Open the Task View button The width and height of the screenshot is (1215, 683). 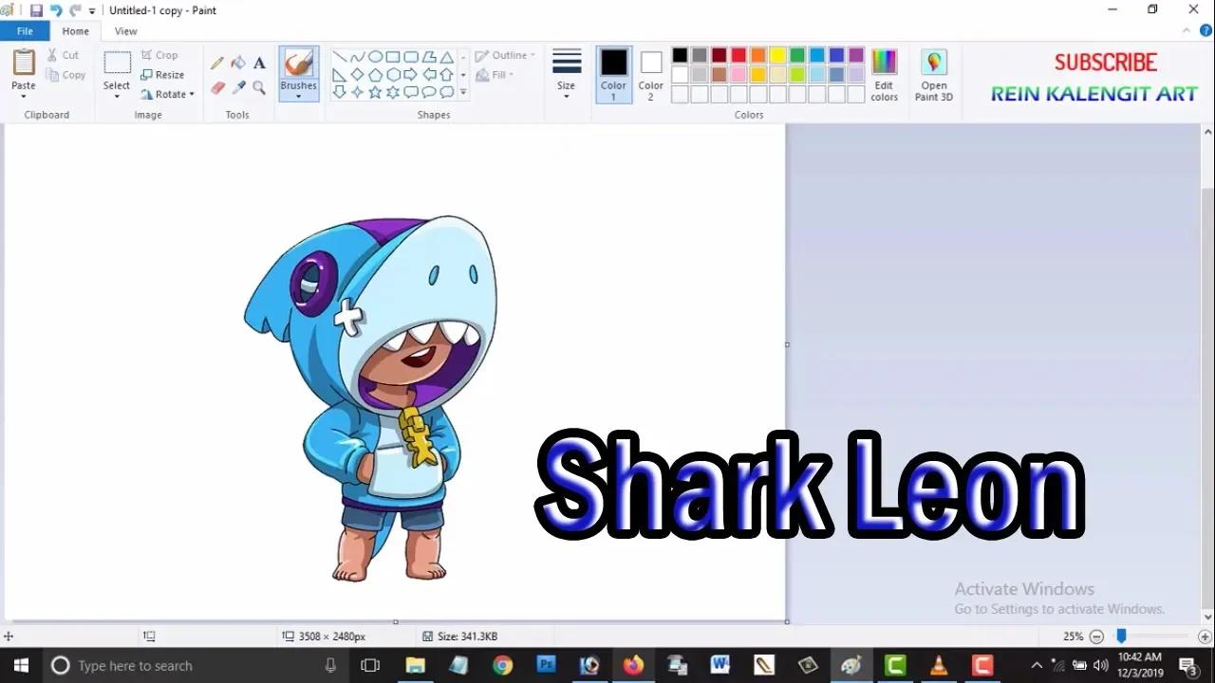[370, 665]
